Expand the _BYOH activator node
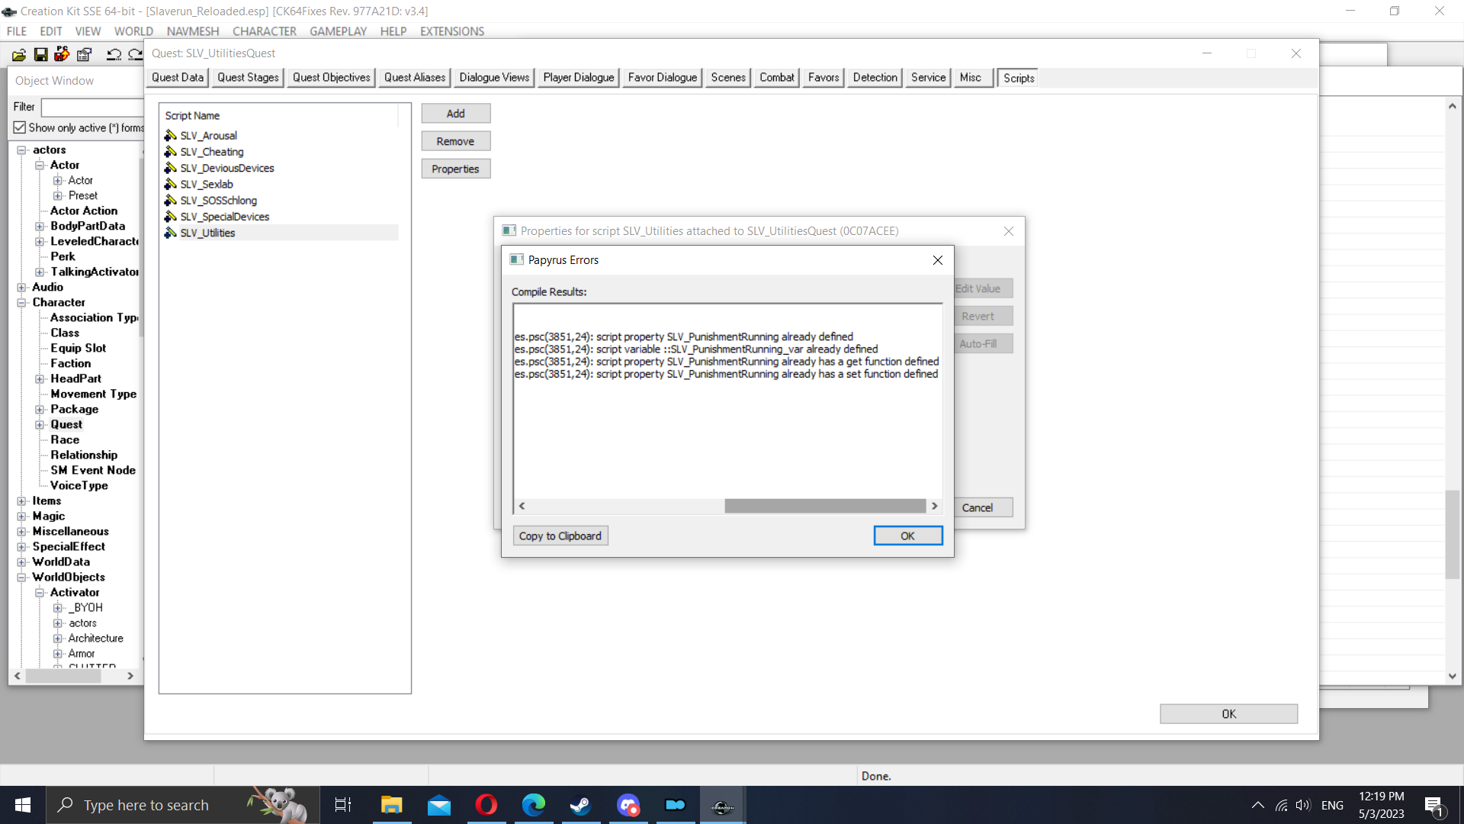The height and width of the screenshot is (824, 1464). click(x=59, y=607)
